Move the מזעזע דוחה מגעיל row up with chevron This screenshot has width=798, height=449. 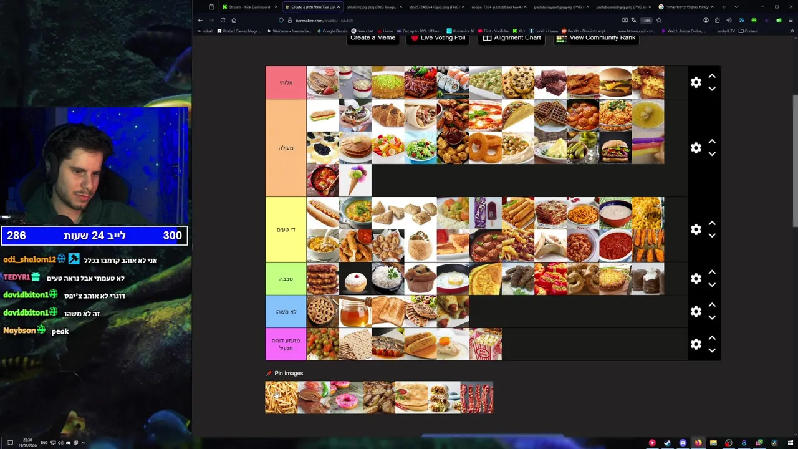(x=712, y=338)
